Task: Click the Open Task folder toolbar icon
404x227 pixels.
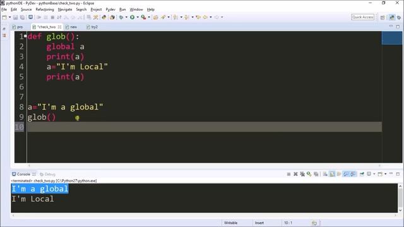Action: point(155,17)
